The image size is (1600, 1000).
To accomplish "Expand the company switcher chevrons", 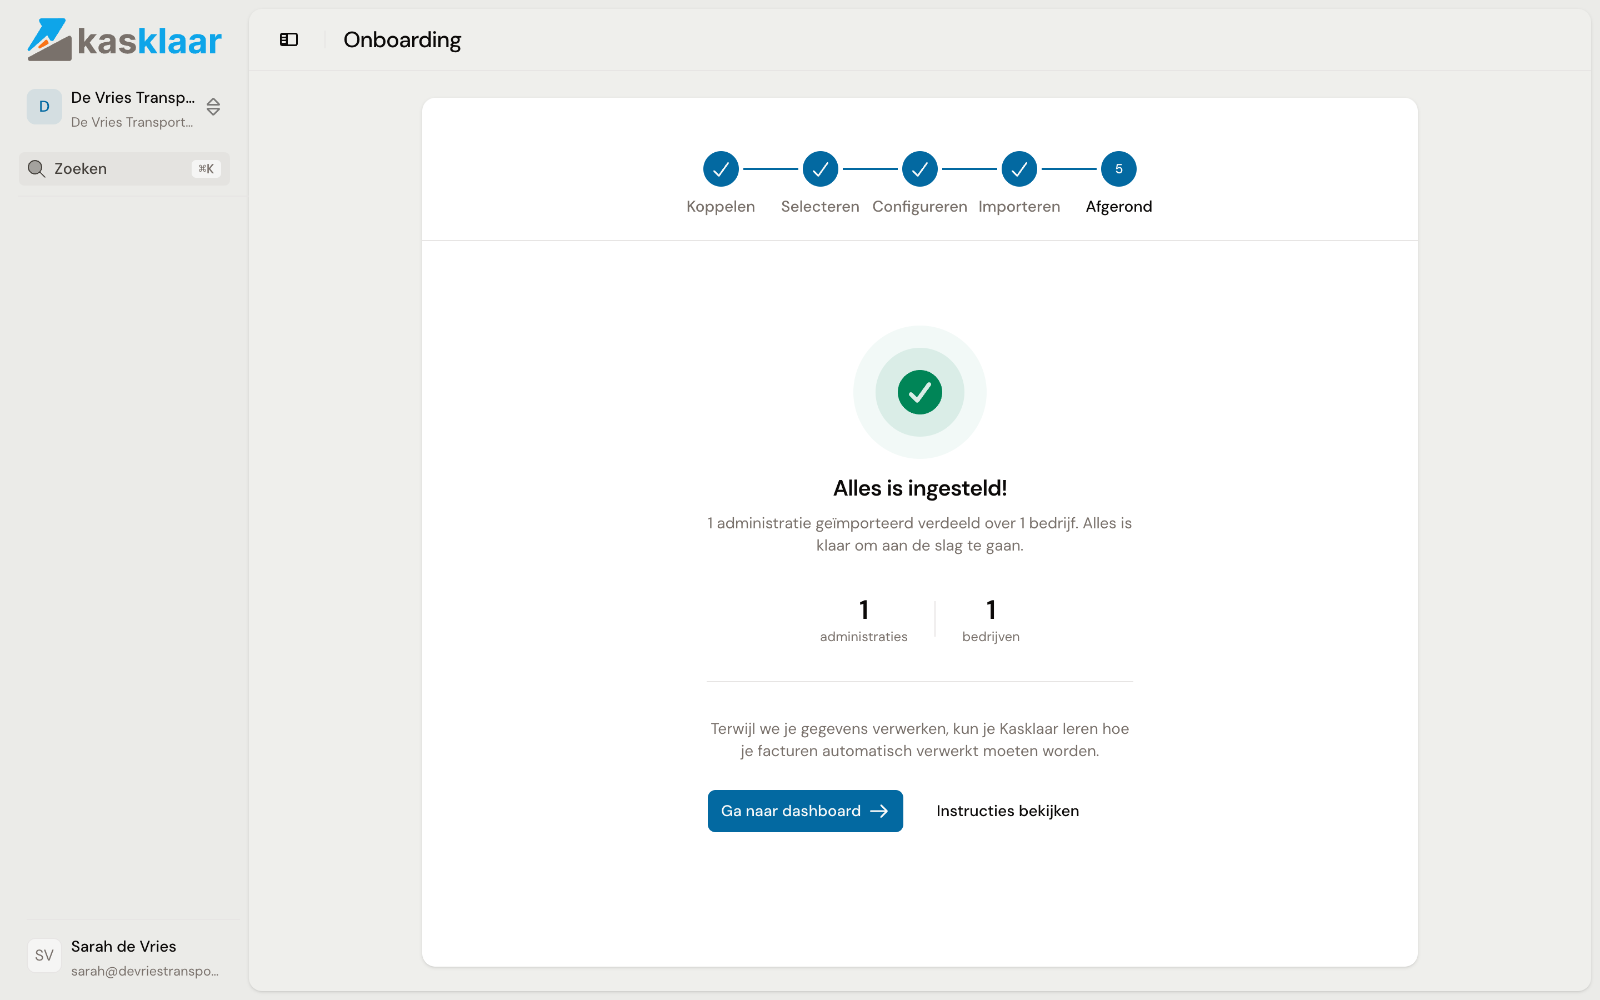I will click(213, 107).
